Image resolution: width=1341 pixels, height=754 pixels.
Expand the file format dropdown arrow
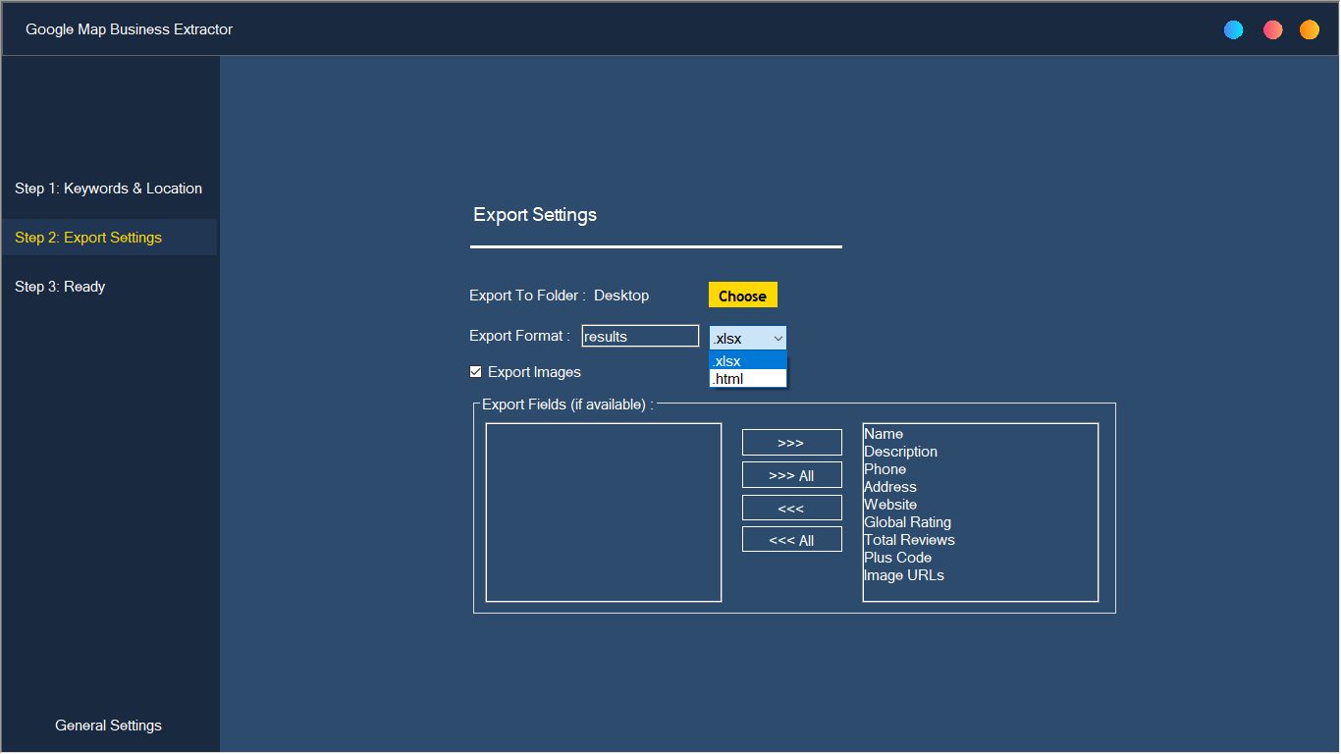pyautogui.click(x=778, y=339)
